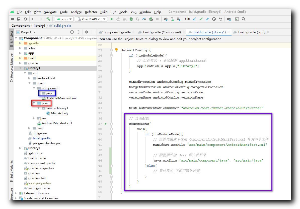Viewport: 300px width, 209px height.
Task: Open the app run configuration dropdown
Action: (64, 19)
